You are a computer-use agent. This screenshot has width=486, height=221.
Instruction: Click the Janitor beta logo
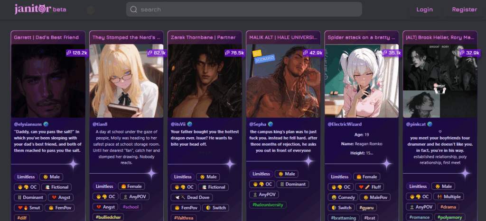click(40, 9)
